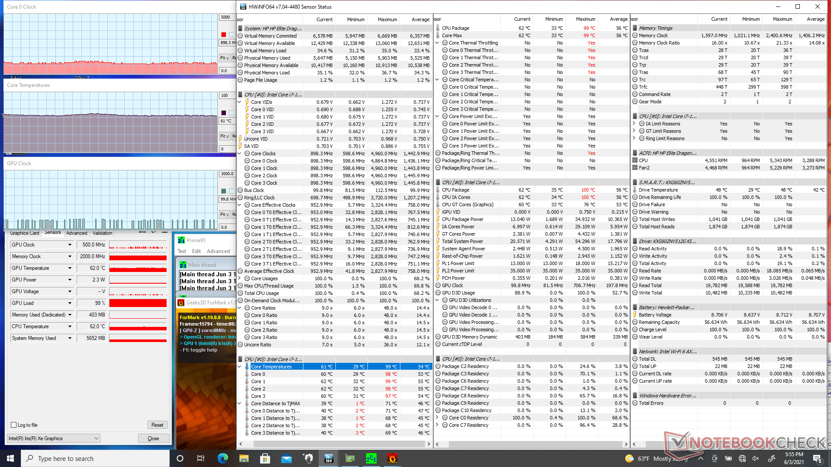The width and height of the screenshot is (831, 467).
Task: Expand the Core Usages group
Action: tap(239, 278)
